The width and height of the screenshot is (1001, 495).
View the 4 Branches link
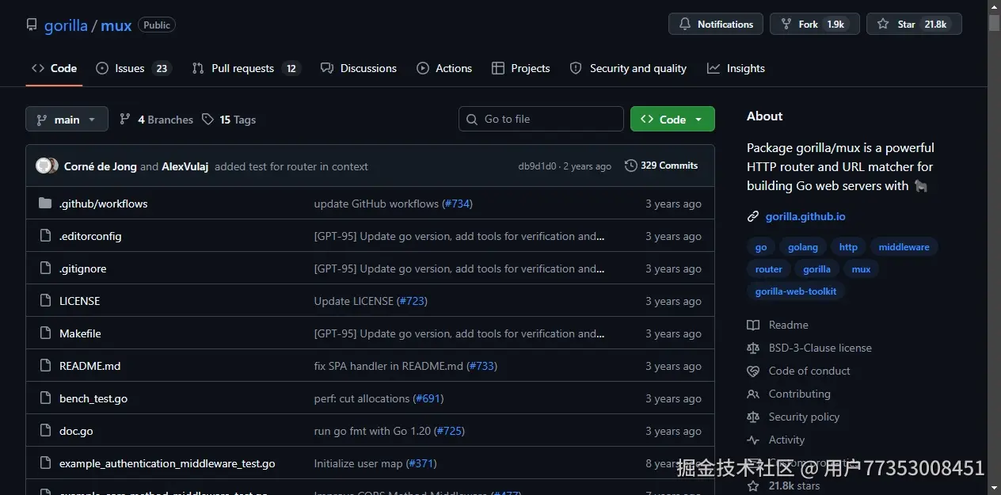156,120
